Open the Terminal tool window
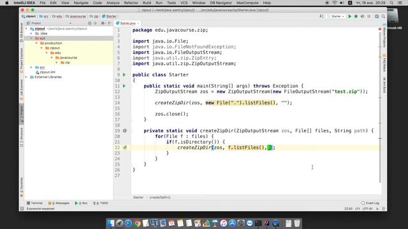The image size is (408, 229). [34, 204]
